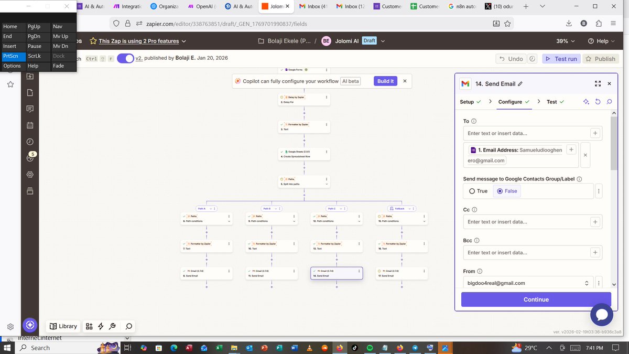The image size is (629, 354).
Task: Close the Send Email step panel
Action: coord(609,84)
